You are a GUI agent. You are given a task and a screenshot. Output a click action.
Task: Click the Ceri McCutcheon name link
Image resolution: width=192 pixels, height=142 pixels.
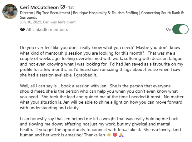point(39,7)
